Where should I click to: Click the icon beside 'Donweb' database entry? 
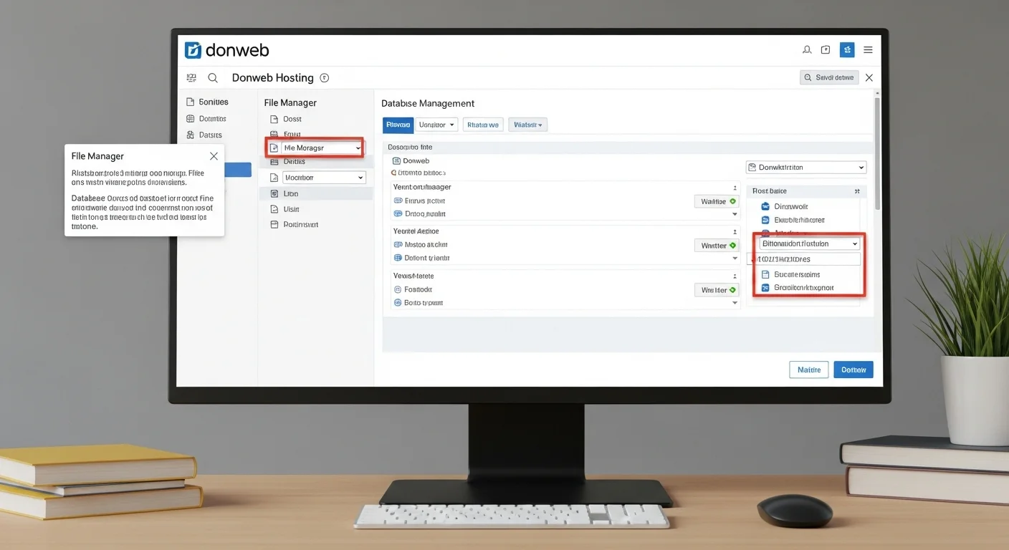tap(397, 161)
